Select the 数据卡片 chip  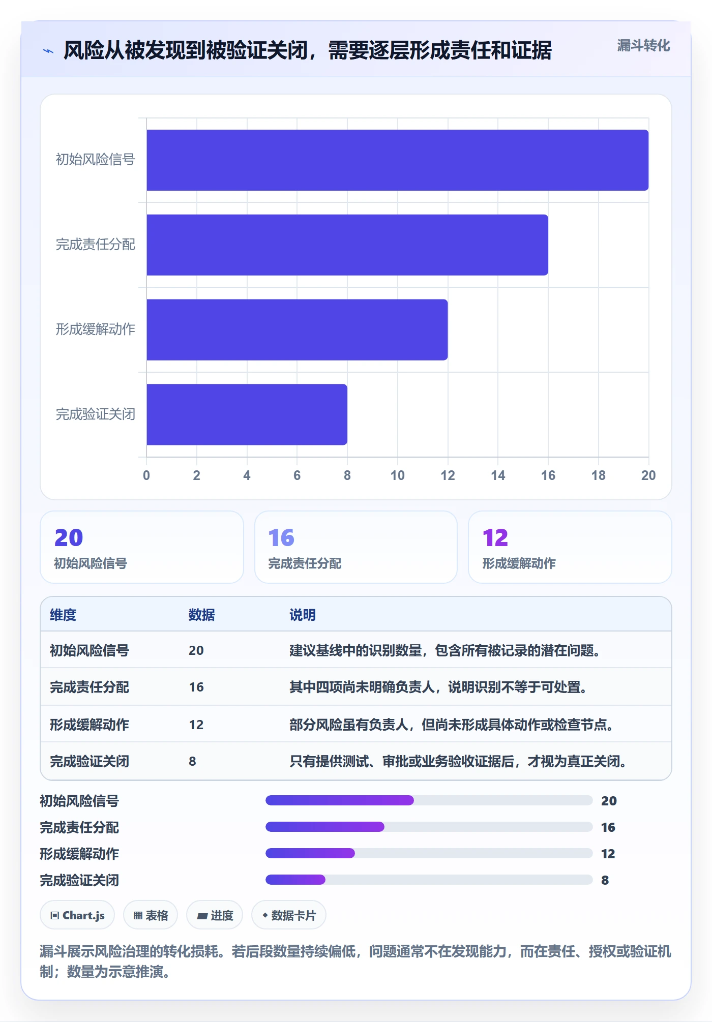(x=289, y=915)
